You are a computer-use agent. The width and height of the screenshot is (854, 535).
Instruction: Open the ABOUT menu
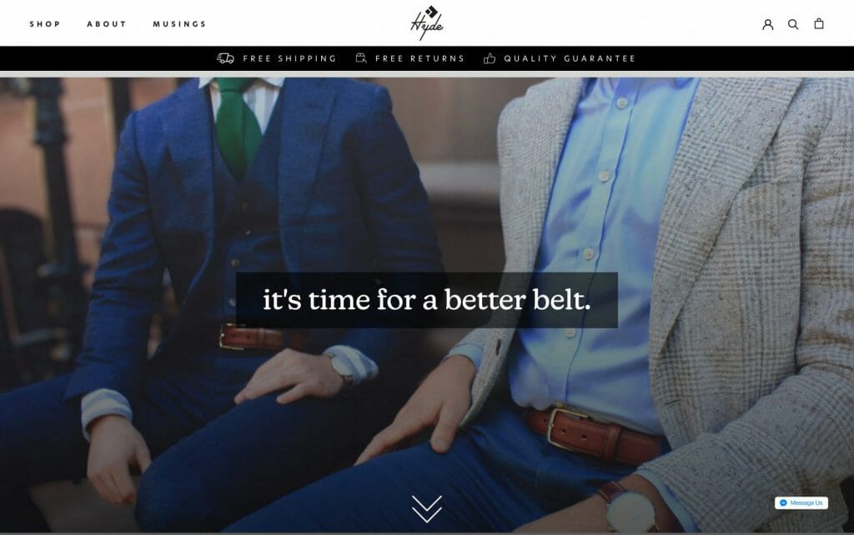[x=106, y=24]
